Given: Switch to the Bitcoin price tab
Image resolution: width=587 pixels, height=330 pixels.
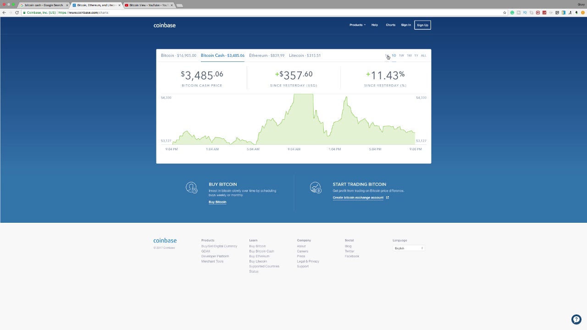Looking at the screenshot, I should coord(178,55).
